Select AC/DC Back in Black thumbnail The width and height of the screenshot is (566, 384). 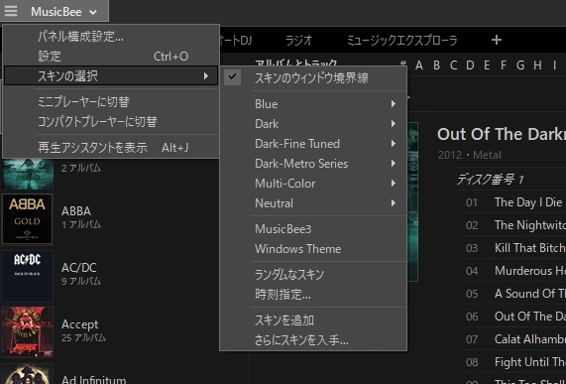click(x=28, y=276)
